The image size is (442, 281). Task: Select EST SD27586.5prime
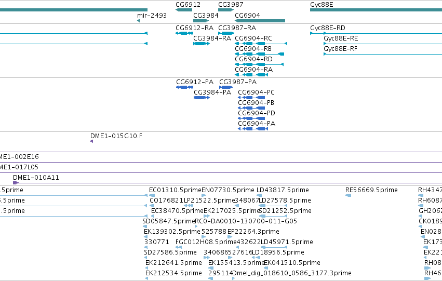pyautogui.click(x=170, y=252)
